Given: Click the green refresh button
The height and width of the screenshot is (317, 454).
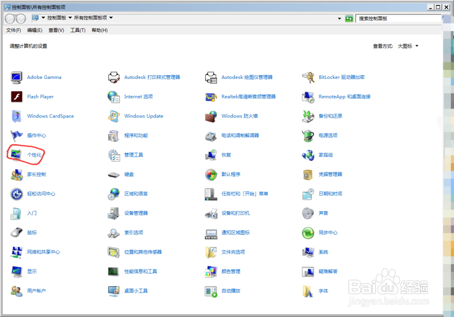Looking at the screenshot, I should 349,19.
